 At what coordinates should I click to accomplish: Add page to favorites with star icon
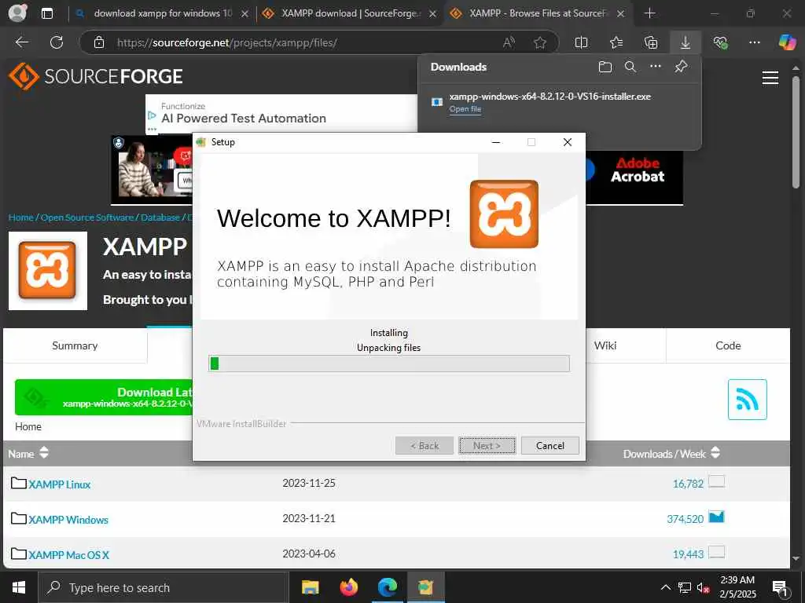click(539, 42)
